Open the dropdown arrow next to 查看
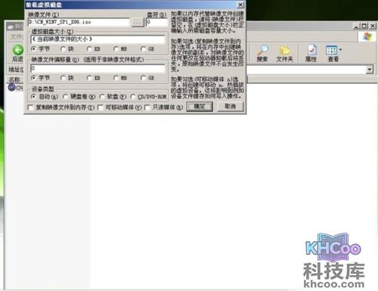 pyautogui.click(x=340, y=50)
